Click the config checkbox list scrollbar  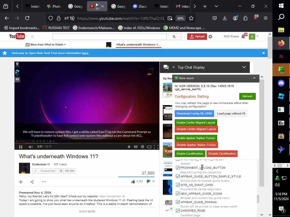click(258, 199)
